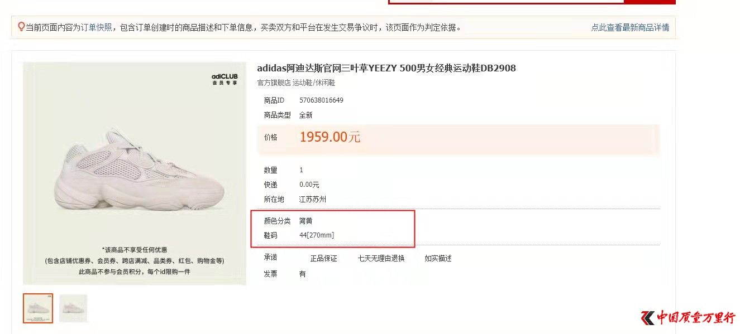The image size is (740, 334).
Task: Click the adidas YEEZY 500 DB2908 product title
Action: 386,68
